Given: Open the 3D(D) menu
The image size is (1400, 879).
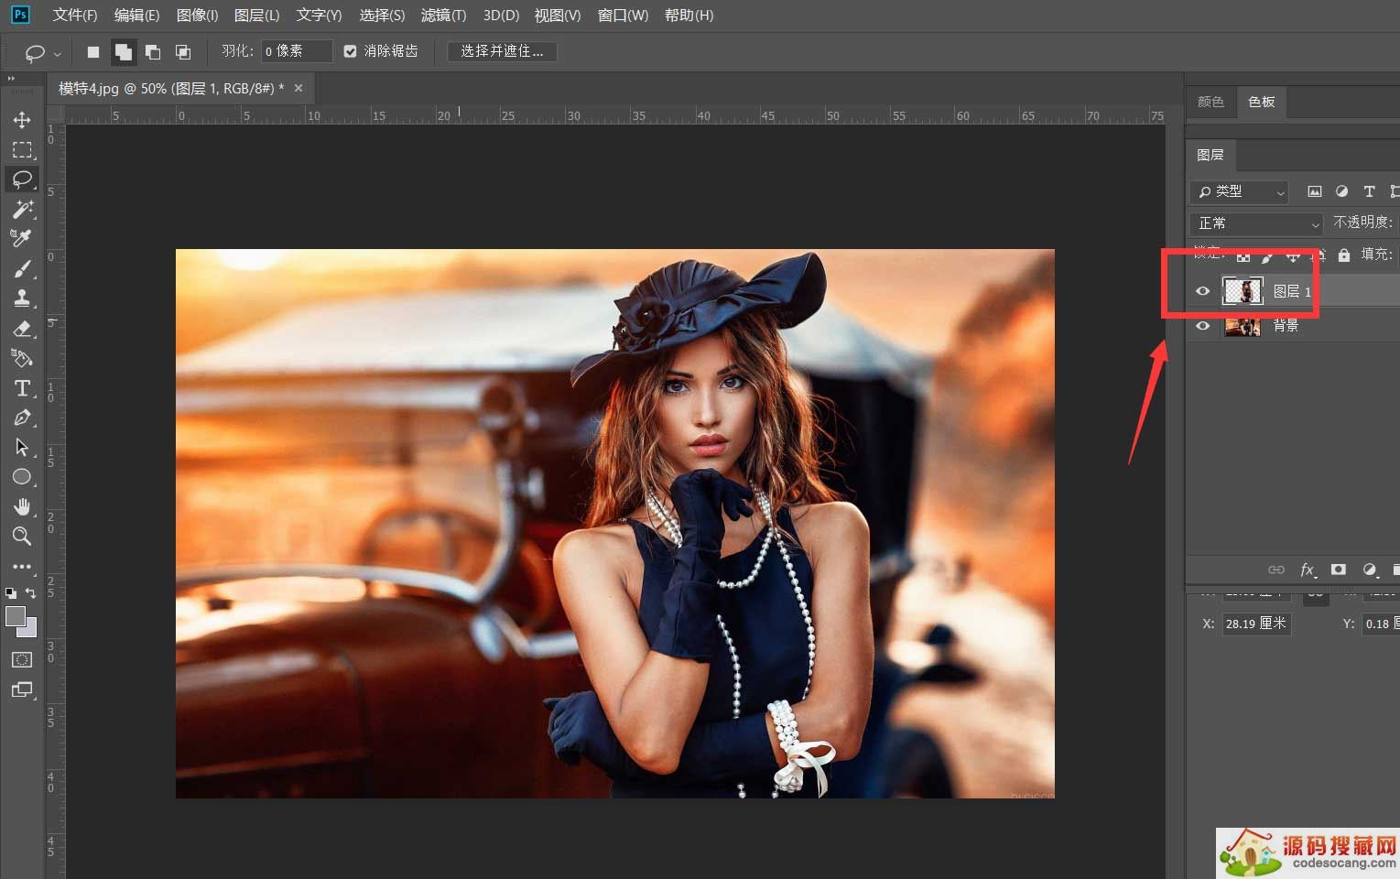Looking at the screenshot, I should point(501,16).
